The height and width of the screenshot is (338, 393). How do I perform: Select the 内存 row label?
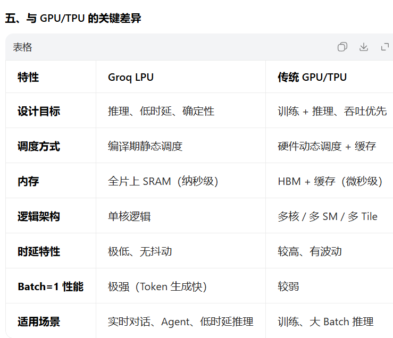point(28,181)
